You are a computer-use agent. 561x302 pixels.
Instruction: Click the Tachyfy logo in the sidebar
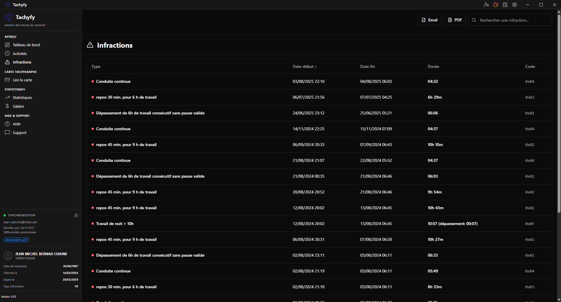coord(9,17)
